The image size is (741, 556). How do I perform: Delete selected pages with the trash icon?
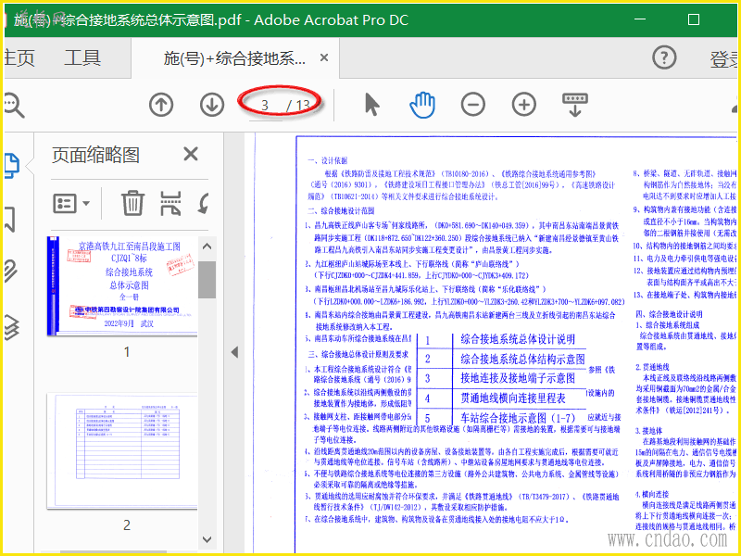(x=132, y=203)
